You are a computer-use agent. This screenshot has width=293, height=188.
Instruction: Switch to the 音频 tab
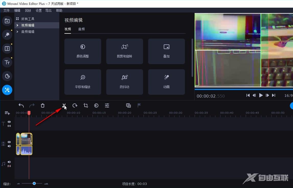(81, 29)
